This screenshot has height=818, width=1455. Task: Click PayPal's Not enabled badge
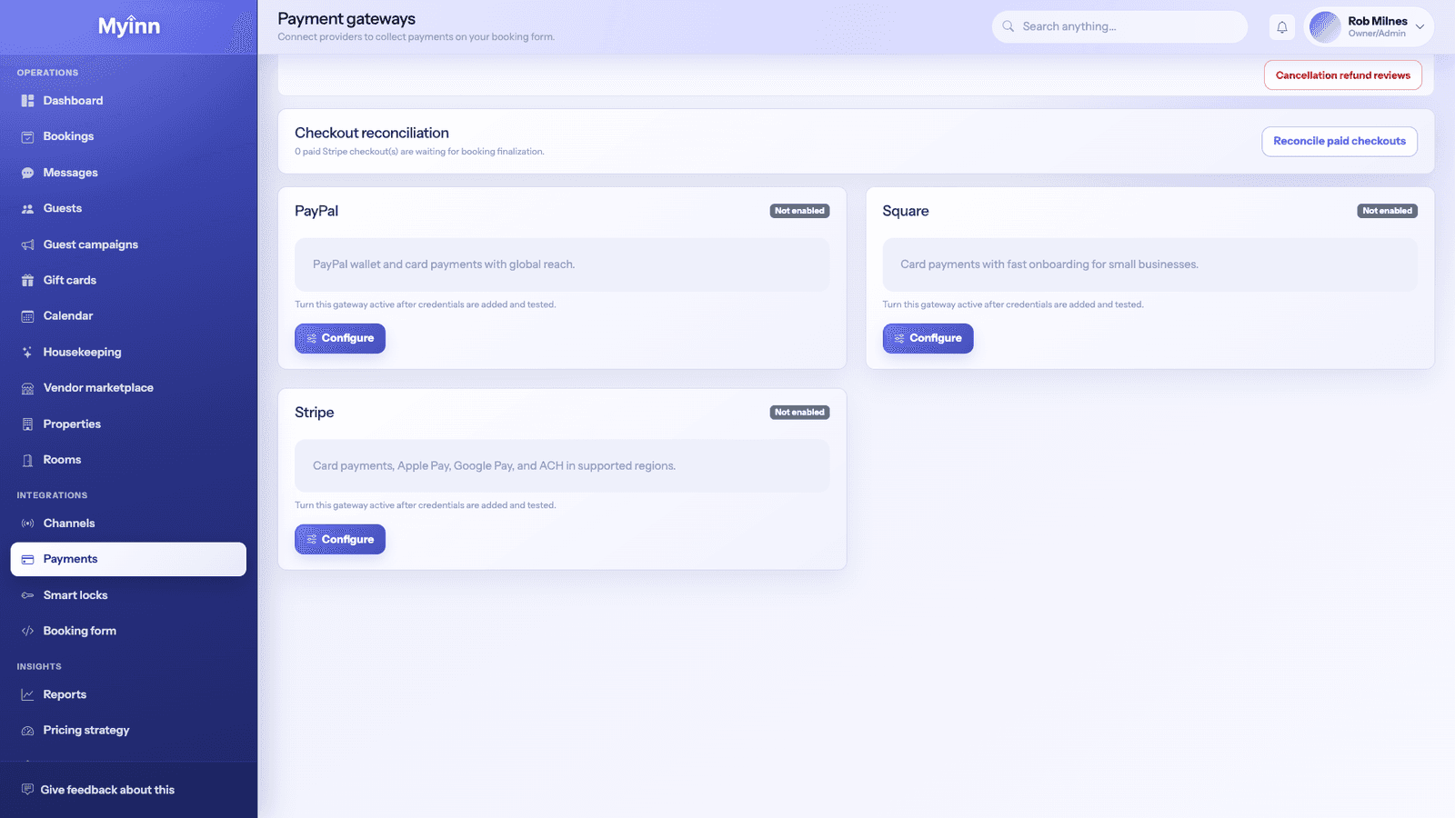pos(800,211)
